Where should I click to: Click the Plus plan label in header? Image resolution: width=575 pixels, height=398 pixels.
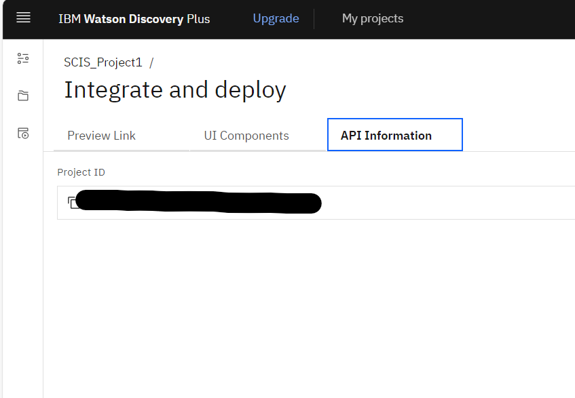pos(198,19)
